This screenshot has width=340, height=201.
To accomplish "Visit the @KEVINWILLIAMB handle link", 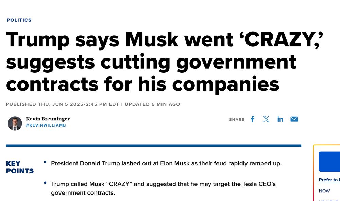I will coord(46,125).
